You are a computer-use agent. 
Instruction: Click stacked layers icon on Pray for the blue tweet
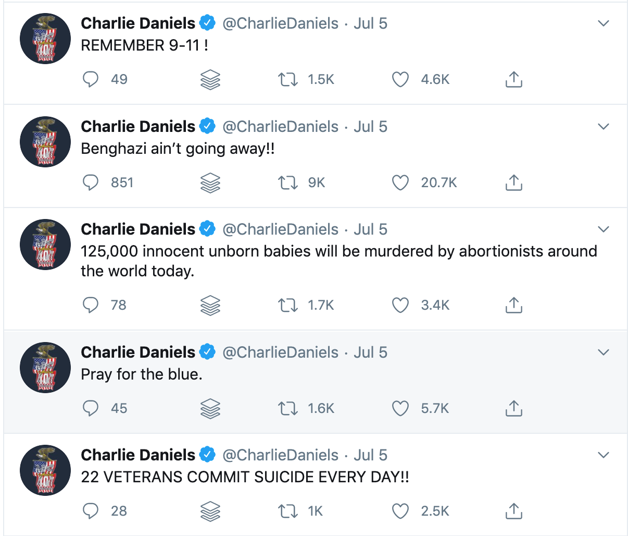click(210, 409)
